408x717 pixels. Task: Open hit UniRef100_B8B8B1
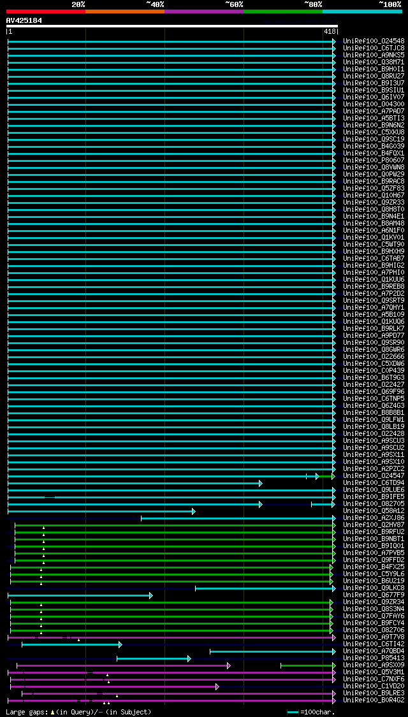[x=374, y=412]
